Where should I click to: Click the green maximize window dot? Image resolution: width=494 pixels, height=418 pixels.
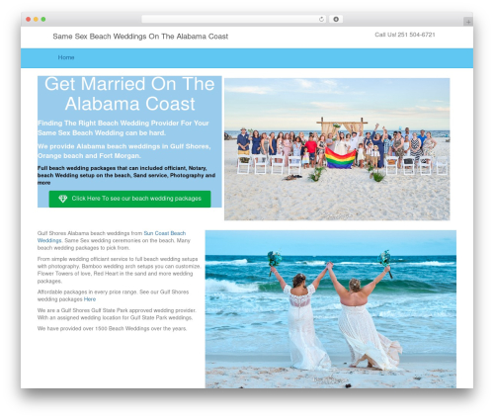coord(43,20)
